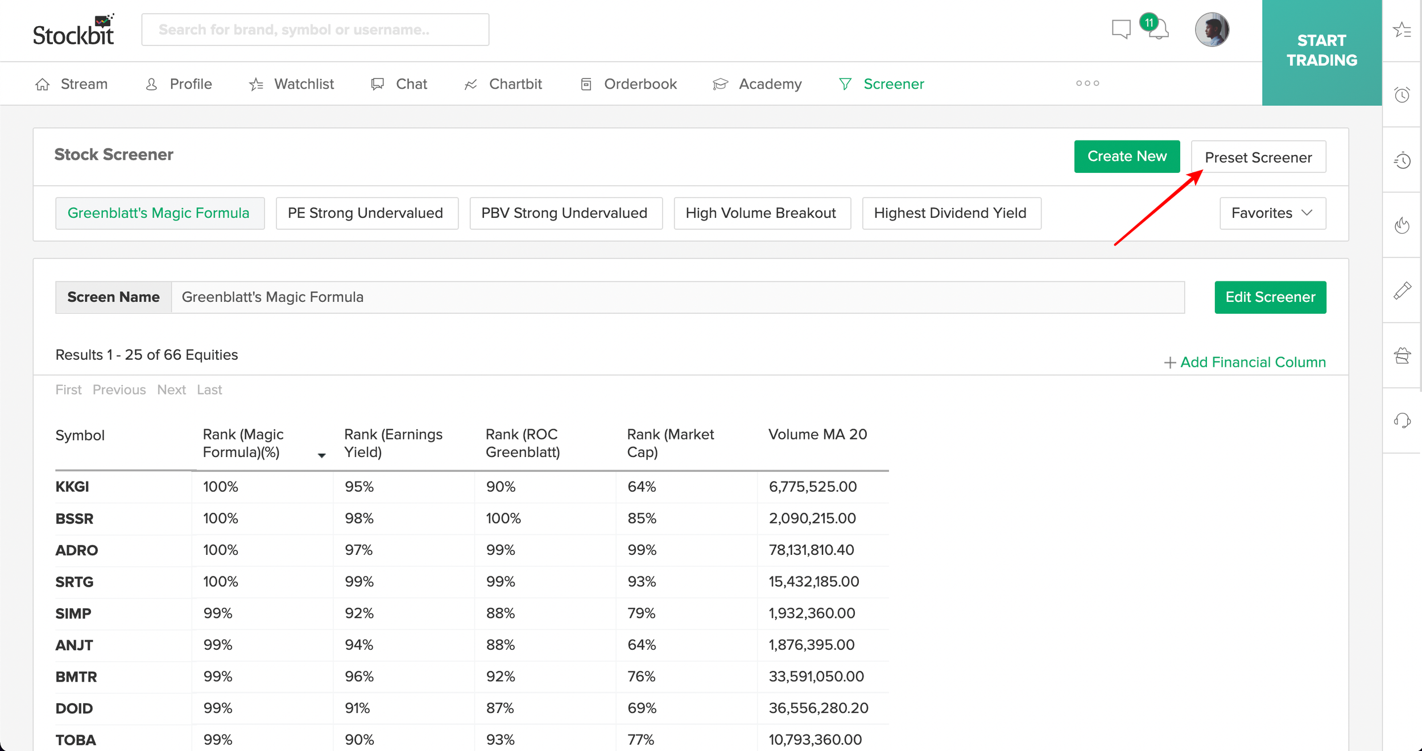Screen dimensions: 1422x751
Task: Click Add Financial Column link
Action: click(x=1245, y=362)
